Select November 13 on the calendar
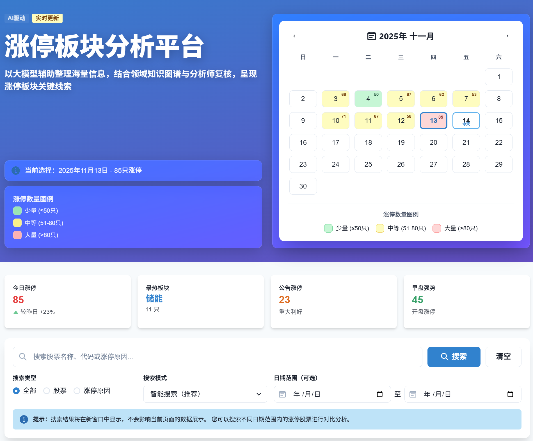This screenshot has width=533, height=441. (x=433, y=121)
